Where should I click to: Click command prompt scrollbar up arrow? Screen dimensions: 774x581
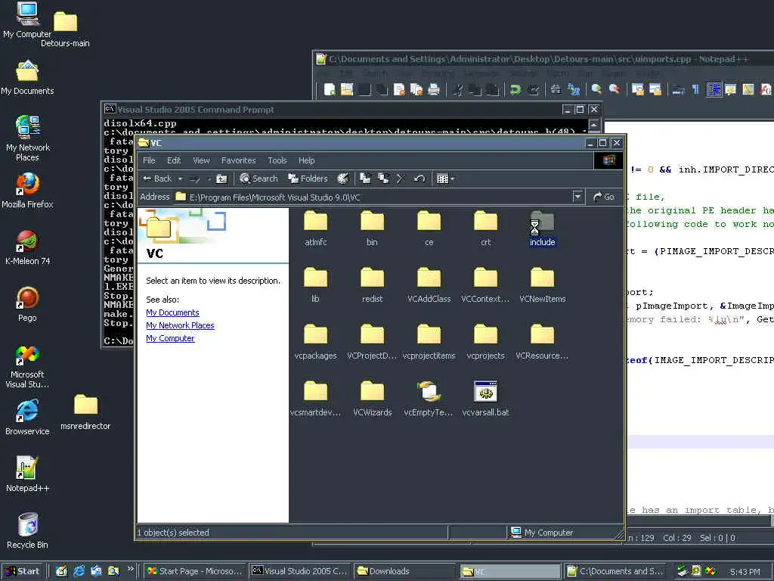tap(594, 124)
